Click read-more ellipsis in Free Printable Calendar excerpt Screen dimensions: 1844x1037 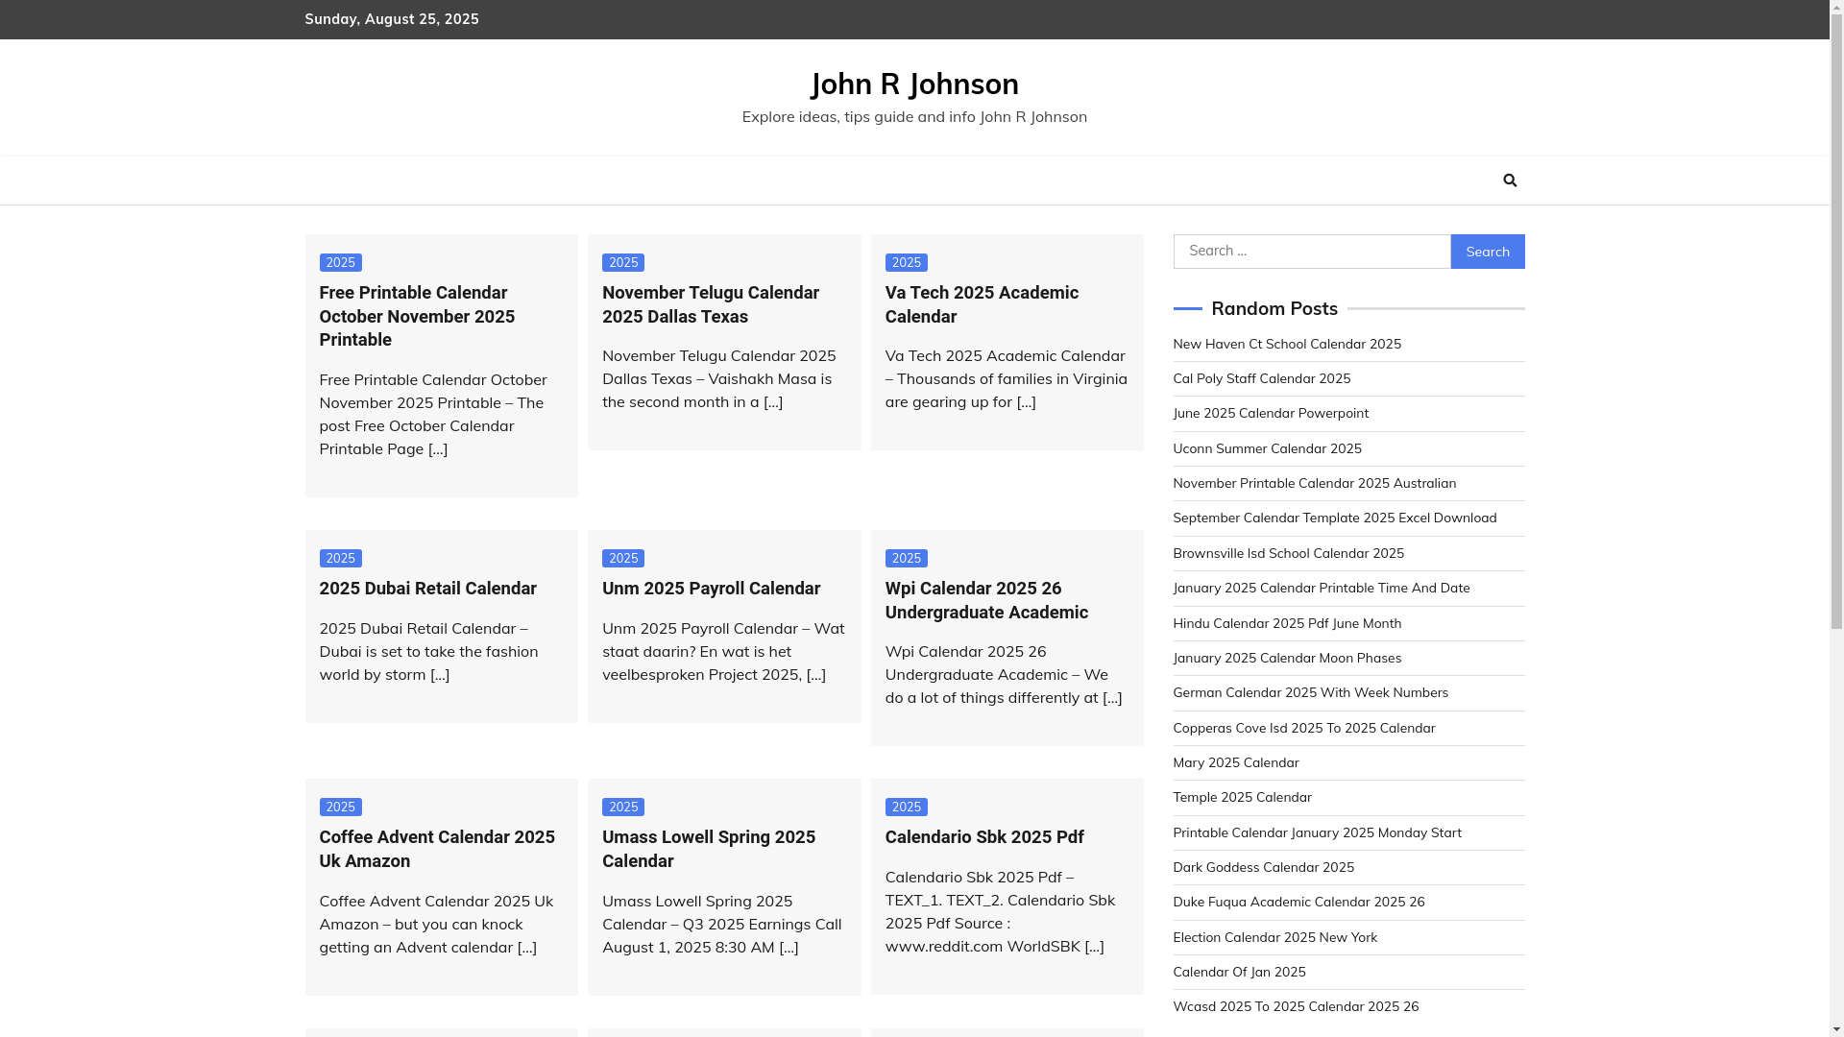(x=438, y=448)
